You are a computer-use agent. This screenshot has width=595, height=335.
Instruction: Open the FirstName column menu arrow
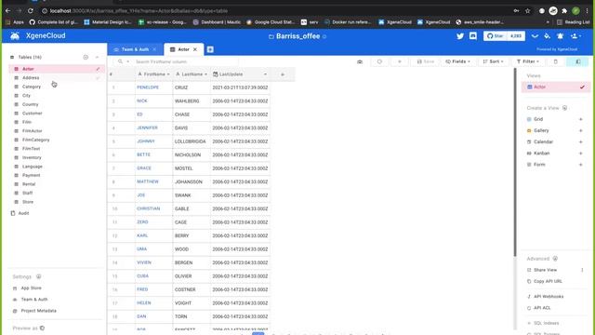(168, 74)
